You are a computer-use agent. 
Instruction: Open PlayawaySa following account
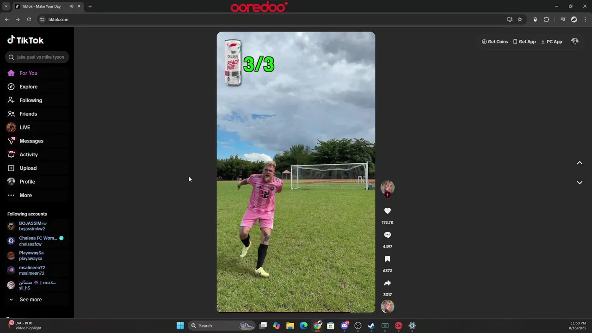click(37, 256)
